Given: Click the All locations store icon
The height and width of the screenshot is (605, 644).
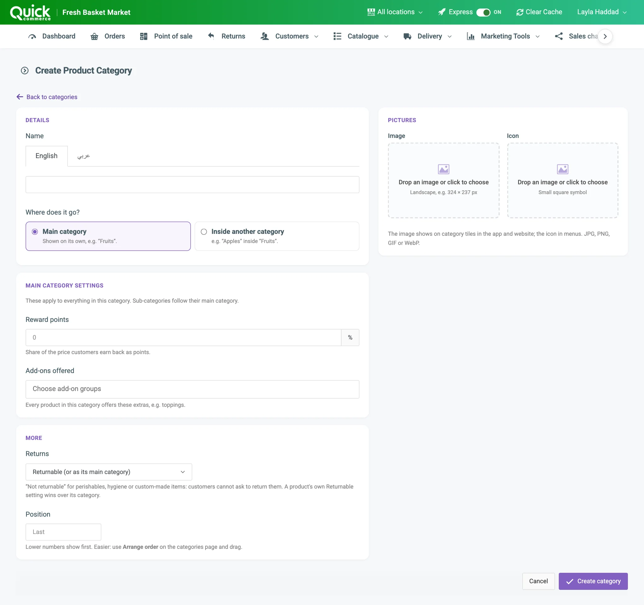Looking at the screenshot, I should click(x=371, y=12).
